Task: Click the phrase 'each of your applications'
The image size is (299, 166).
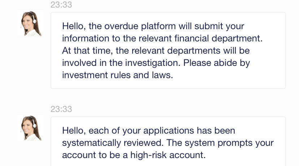Action: click(141, 131)
